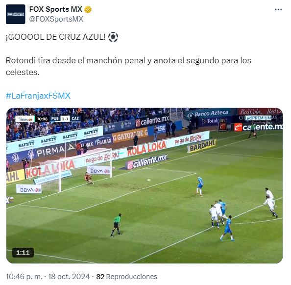
Task: Open the FOX Sports MX profile avatar
Action: (x=15, y=14)
